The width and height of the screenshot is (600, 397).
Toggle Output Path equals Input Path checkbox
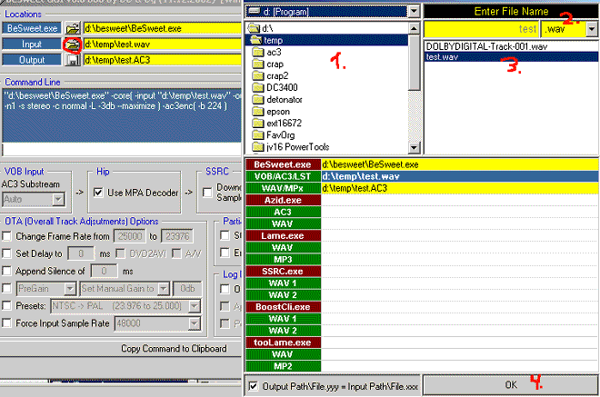click(253, 386)
